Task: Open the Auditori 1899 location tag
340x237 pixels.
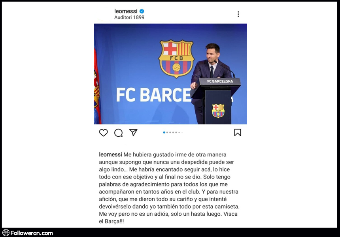Action: (x=129, y=17)
